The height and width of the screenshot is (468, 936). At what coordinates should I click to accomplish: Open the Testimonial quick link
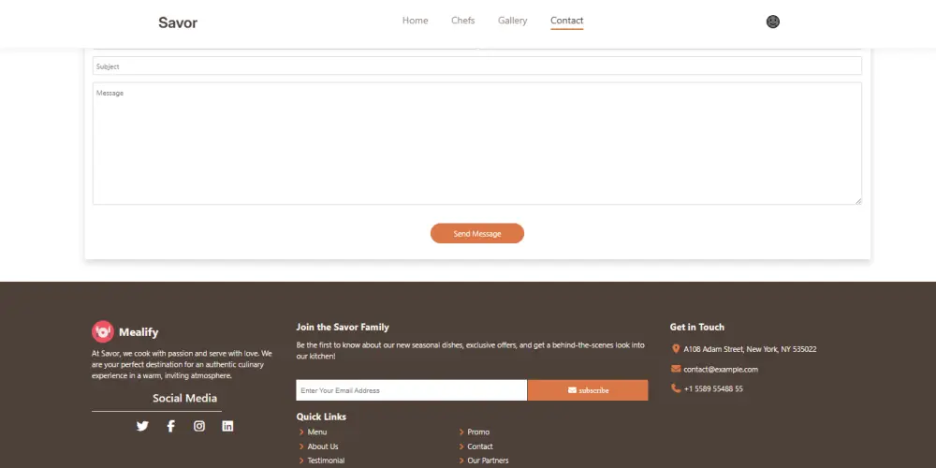326,461
